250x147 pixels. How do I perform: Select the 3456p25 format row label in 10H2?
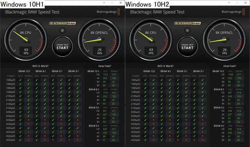pos(135,112)
